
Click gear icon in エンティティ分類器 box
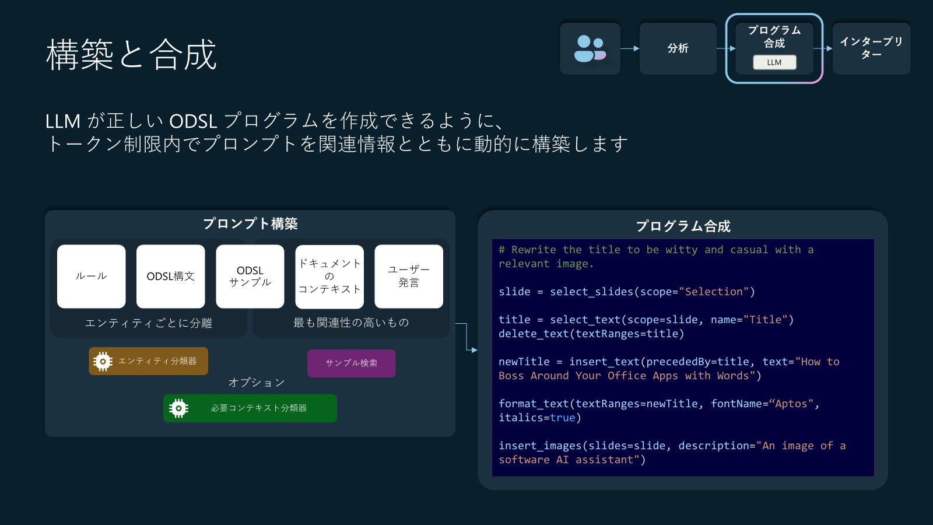pyautogui.click(x=103, y=362)
